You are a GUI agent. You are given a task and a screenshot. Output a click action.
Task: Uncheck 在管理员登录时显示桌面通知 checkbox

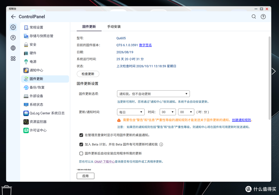coord(81,135)
